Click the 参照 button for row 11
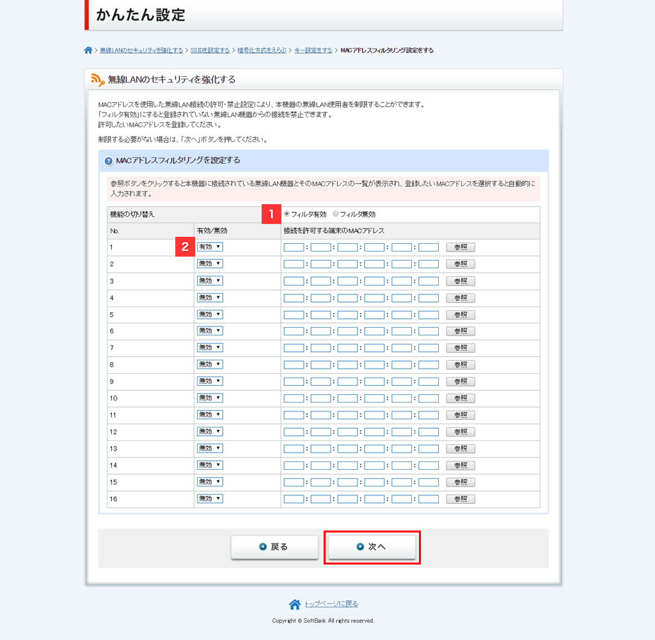The width and height of the screenshot is (655, 640). coord(461,415)
